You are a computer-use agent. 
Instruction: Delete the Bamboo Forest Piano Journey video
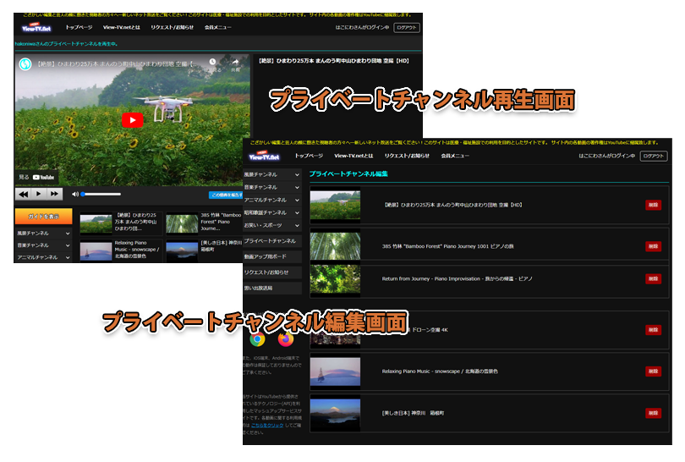[x=653, y=246]
